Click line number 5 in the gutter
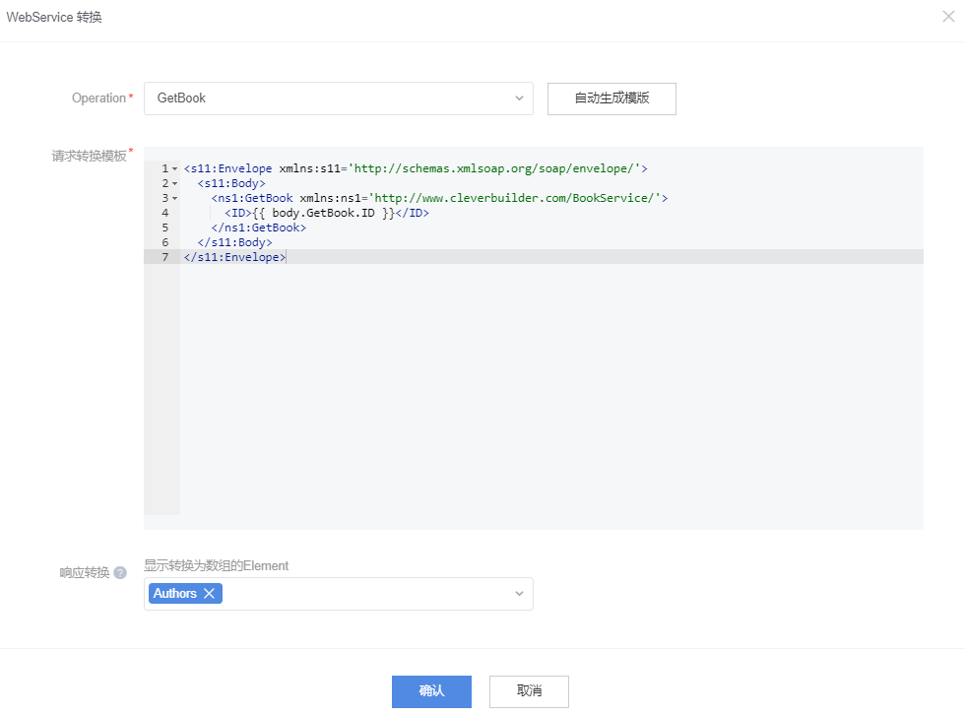965x716 pixels. (164, 228)
